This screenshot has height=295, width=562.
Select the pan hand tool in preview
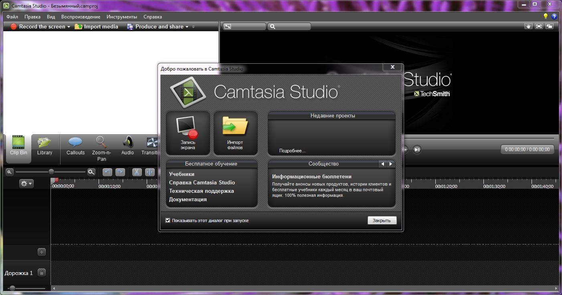point(529,26)
